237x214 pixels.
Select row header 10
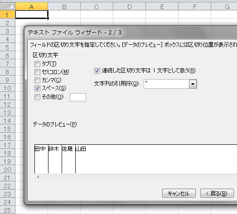(8, 88)
